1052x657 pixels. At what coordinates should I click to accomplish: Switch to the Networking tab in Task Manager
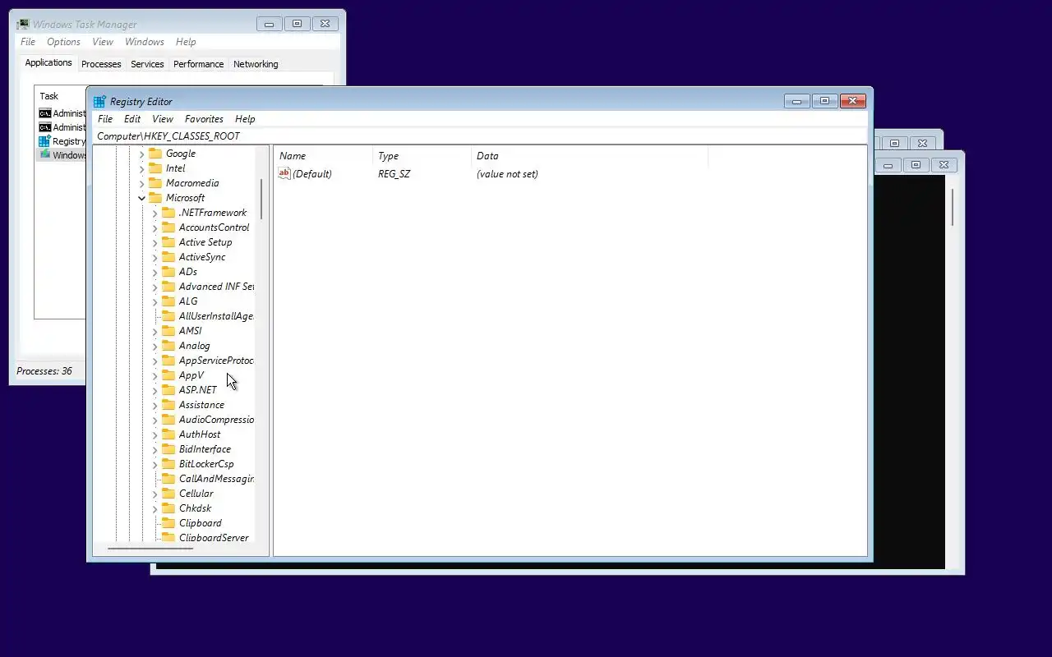pyautogui.click(x=256, y=64)
